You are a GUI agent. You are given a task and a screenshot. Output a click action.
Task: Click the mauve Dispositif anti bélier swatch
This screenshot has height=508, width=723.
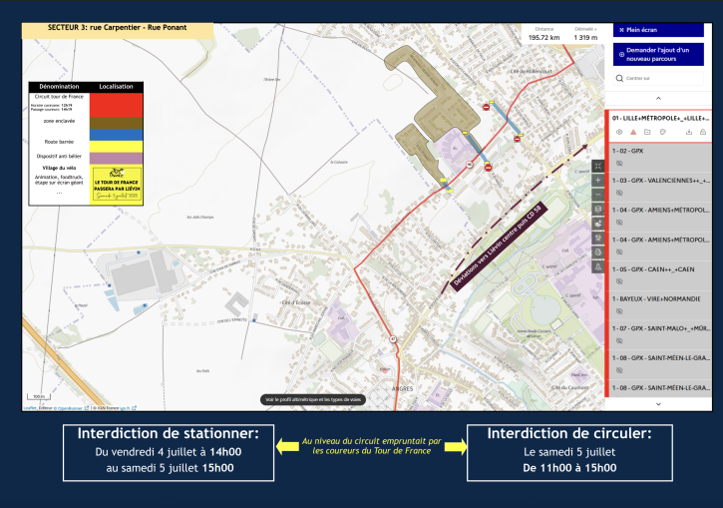click(x=116, y=159)
